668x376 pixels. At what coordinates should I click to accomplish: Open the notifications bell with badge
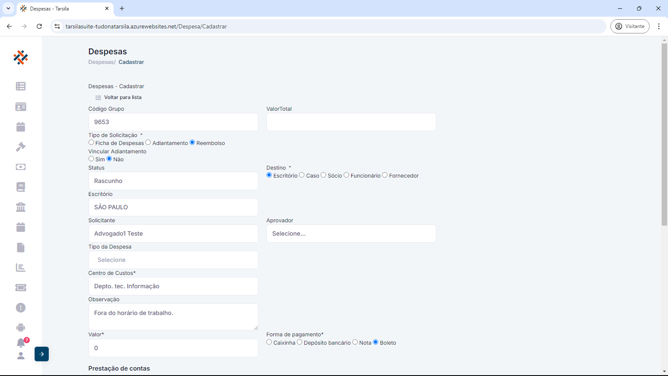pos(21,343)
